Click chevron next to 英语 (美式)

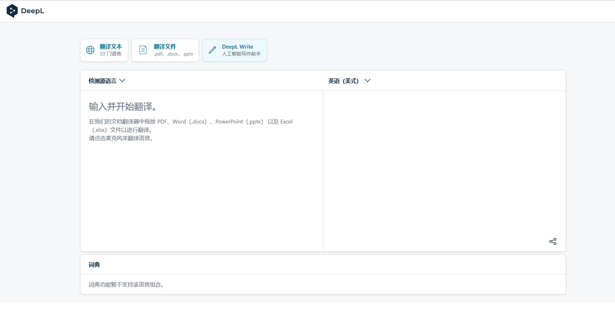point(368,80)
